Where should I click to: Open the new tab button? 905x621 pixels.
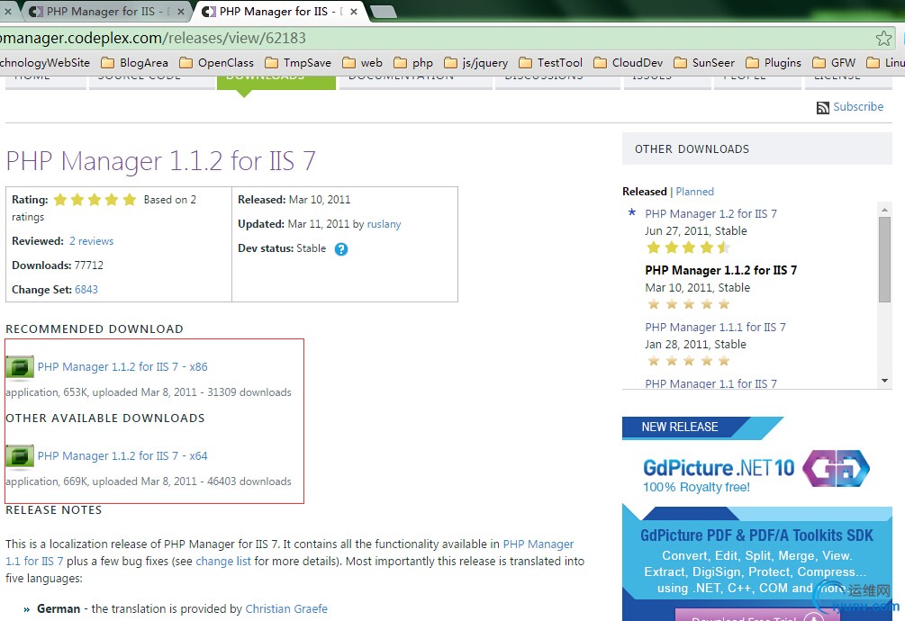coord(383,12)
